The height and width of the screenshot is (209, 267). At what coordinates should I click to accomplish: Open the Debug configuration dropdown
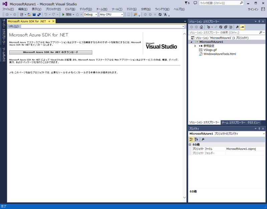coord(96,14)
